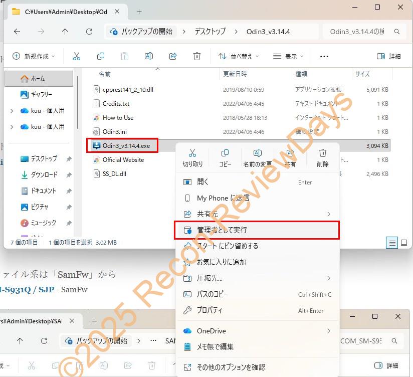Switch to large thumbnails view in status bar
Screen dimensions: 413x377
[403, 243]
